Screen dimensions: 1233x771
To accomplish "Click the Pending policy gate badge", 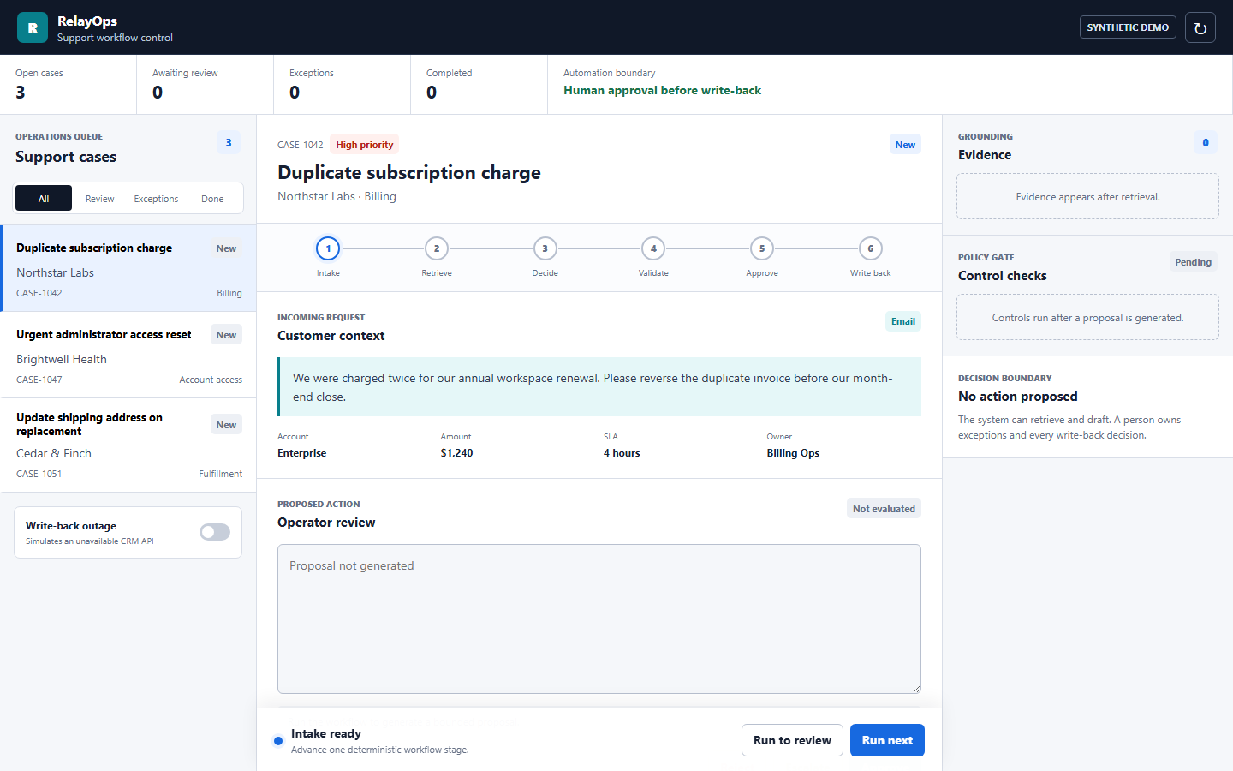I will click(1193, 262).
